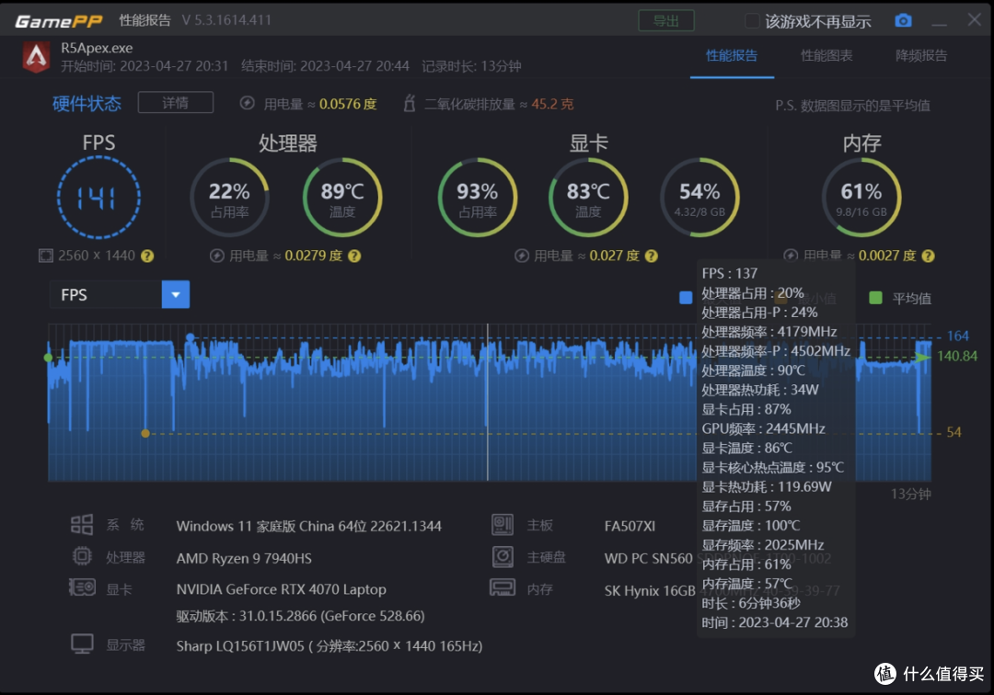Click plug icon beside GPU 用电量

[522, 256]
